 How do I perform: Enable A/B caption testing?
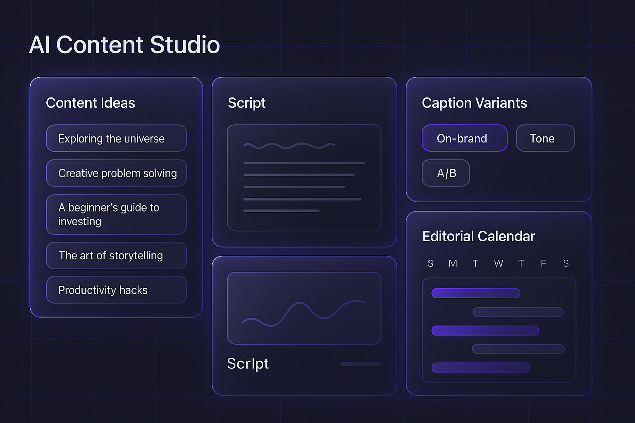tap(445, 173)
